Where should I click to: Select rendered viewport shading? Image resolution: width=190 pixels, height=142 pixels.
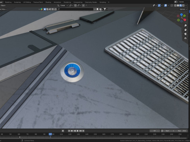tap(183, 6)
